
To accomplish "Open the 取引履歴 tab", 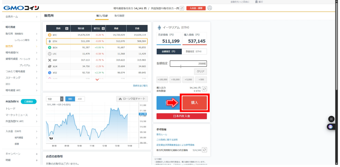I will click(120, 16).
